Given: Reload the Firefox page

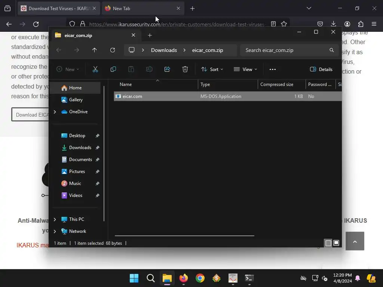Looking at the screenshot, I should coord(36,24).
